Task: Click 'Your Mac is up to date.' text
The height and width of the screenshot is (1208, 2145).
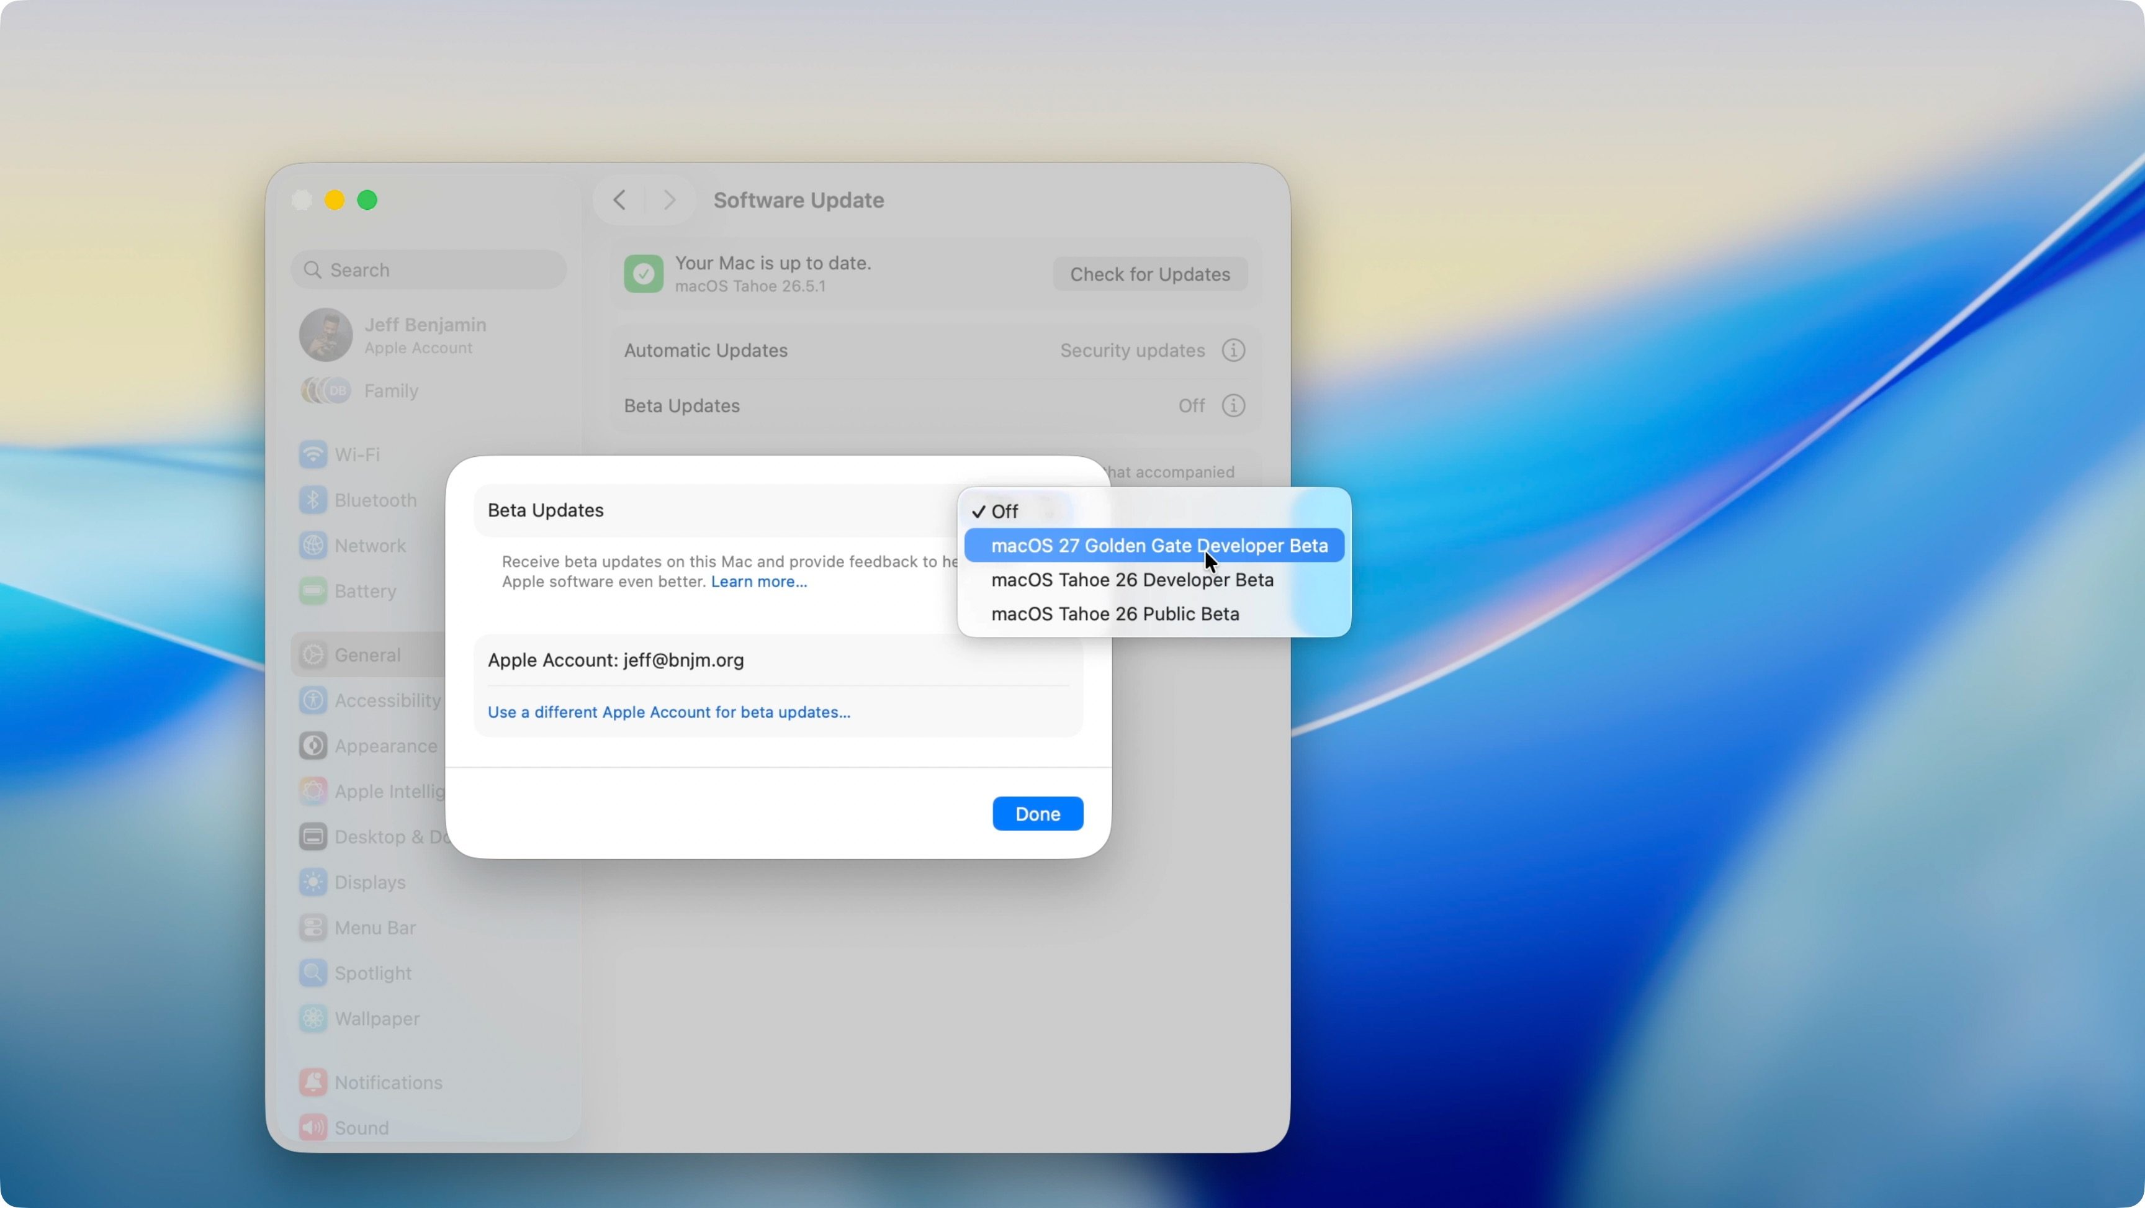Action: click(x=773, y=263)
